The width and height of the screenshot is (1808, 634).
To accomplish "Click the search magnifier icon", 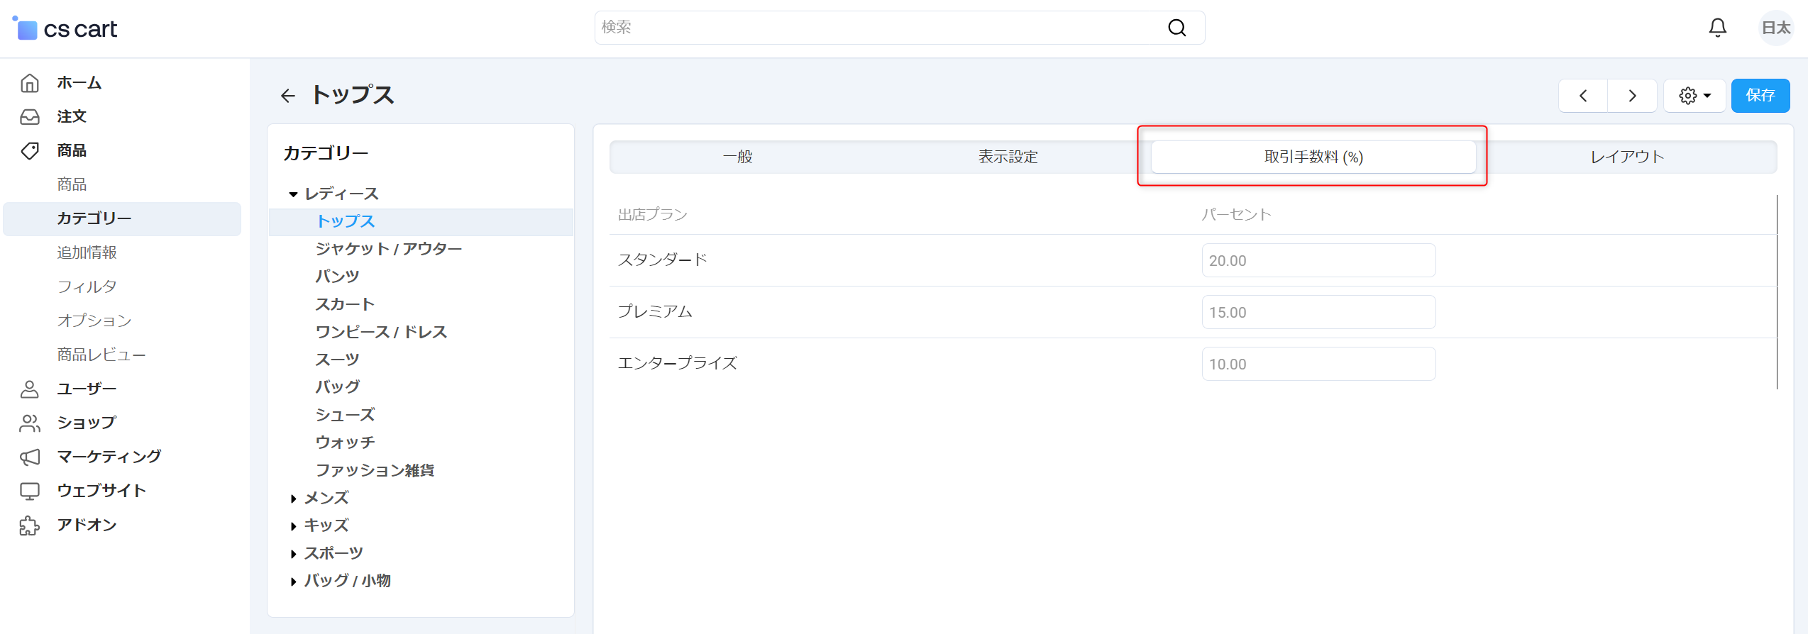I will pos(1176,28).
